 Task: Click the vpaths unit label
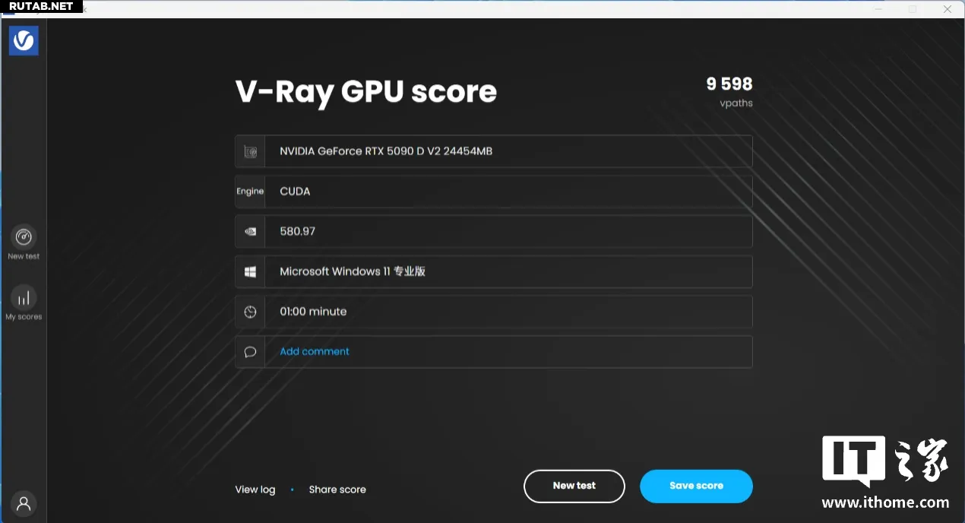pos(736,103)
